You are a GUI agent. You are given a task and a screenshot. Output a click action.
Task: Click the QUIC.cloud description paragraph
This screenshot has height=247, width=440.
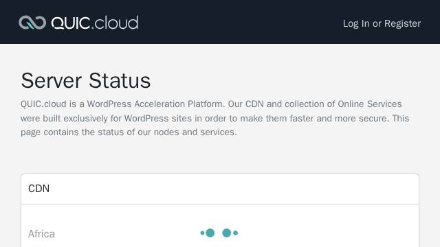215,118
